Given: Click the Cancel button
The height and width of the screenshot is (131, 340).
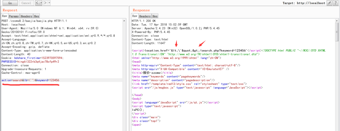Looking at the screenshot, I should 26,3.
